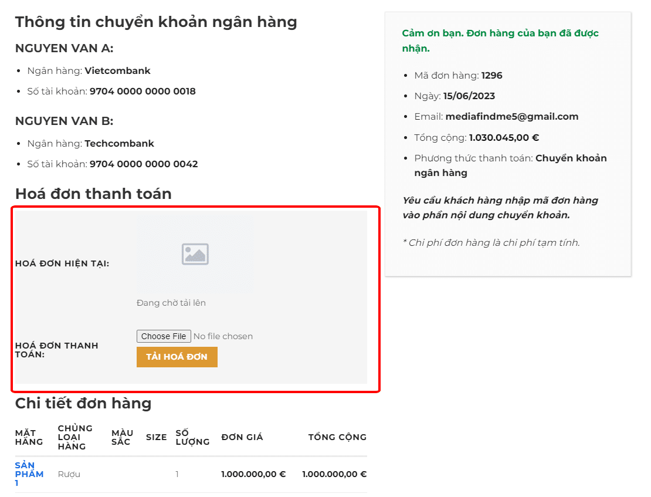
Task: Click the "Rượu" category cell
Action: pos(69,474)
